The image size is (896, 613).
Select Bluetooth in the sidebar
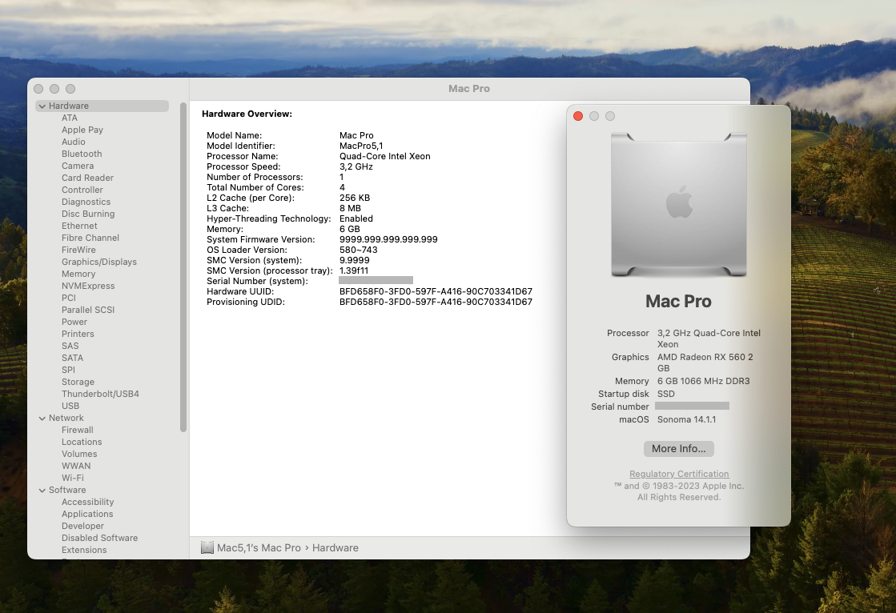(82, 154)
